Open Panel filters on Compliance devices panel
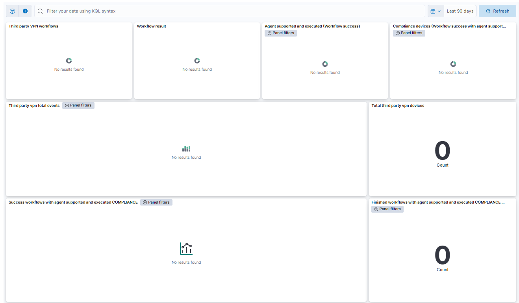The image size is (519, 303). (409, 33)
